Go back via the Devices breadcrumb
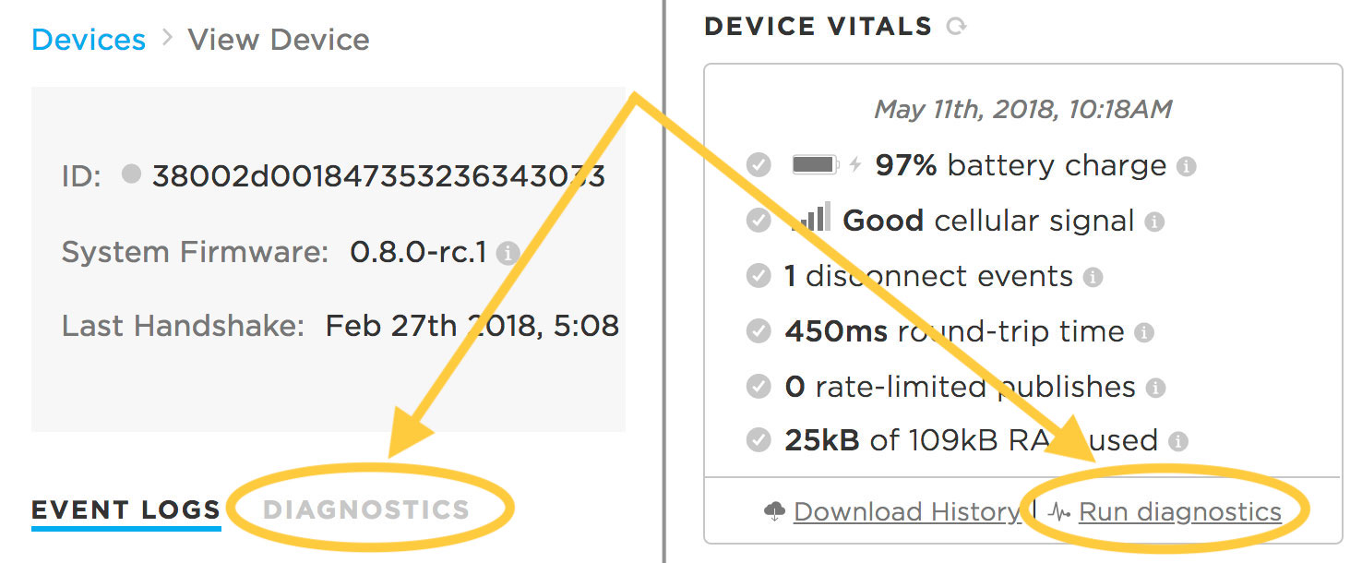The height and width of the screenshot is (563, 1362). [x=89, y=40]
